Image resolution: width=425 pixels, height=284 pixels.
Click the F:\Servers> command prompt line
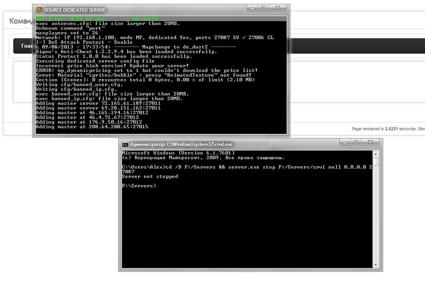pyautogui.click(x=139, y=186)
